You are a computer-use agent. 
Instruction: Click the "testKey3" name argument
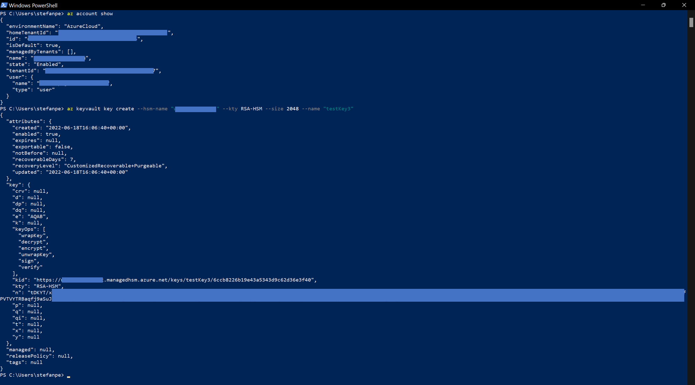[x=338, y=109]
